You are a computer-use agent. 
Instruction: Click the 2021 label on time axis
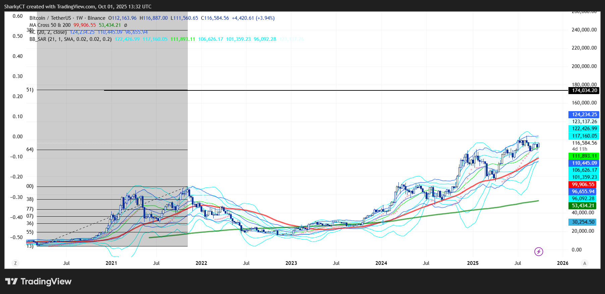click(x=111, y=263)
